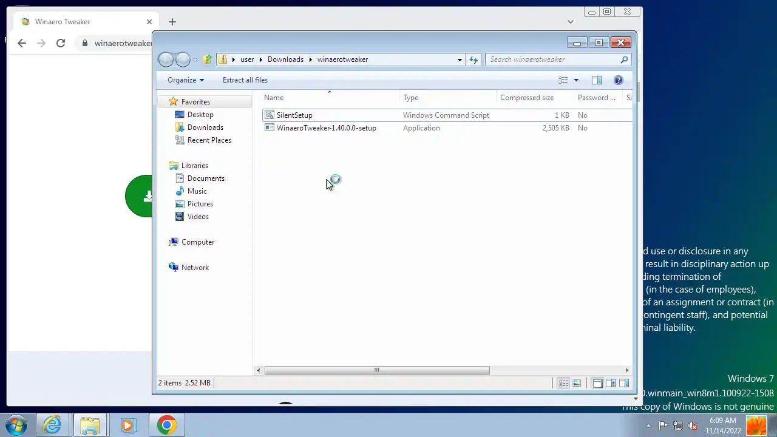Viewport: 777px width, 437px height.
Task: Toggle the preview pane button
Action: [x=597, y=80]
